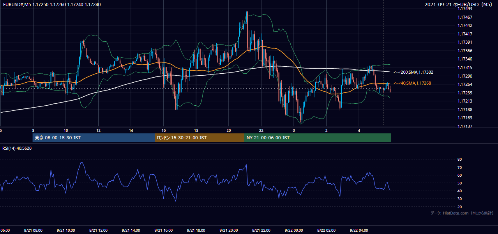Click price axis value 1.17315
This screenshot has width=498, height=234.
465,67
